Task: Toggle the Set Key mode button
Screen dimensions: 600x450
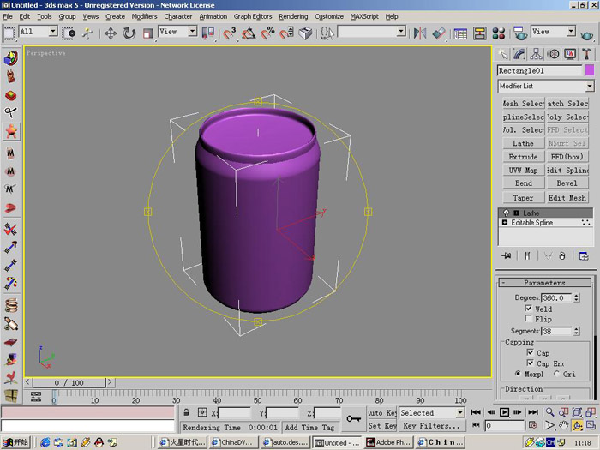Action: (x=382, y=425)
